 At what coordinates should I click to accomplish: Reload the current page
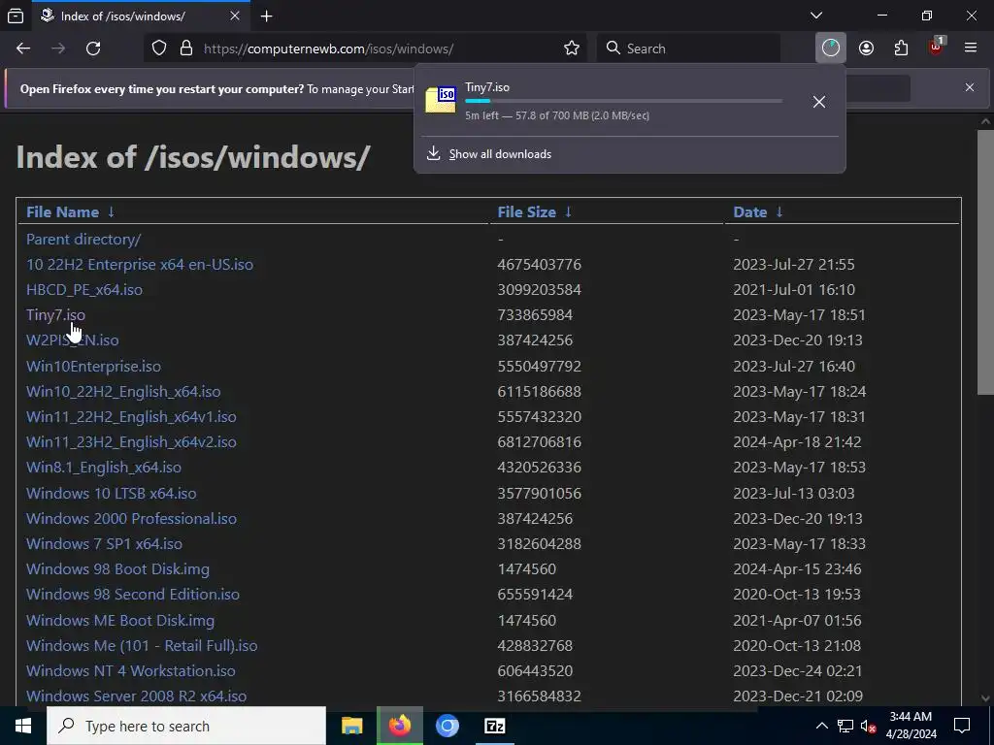pos(93,49)
